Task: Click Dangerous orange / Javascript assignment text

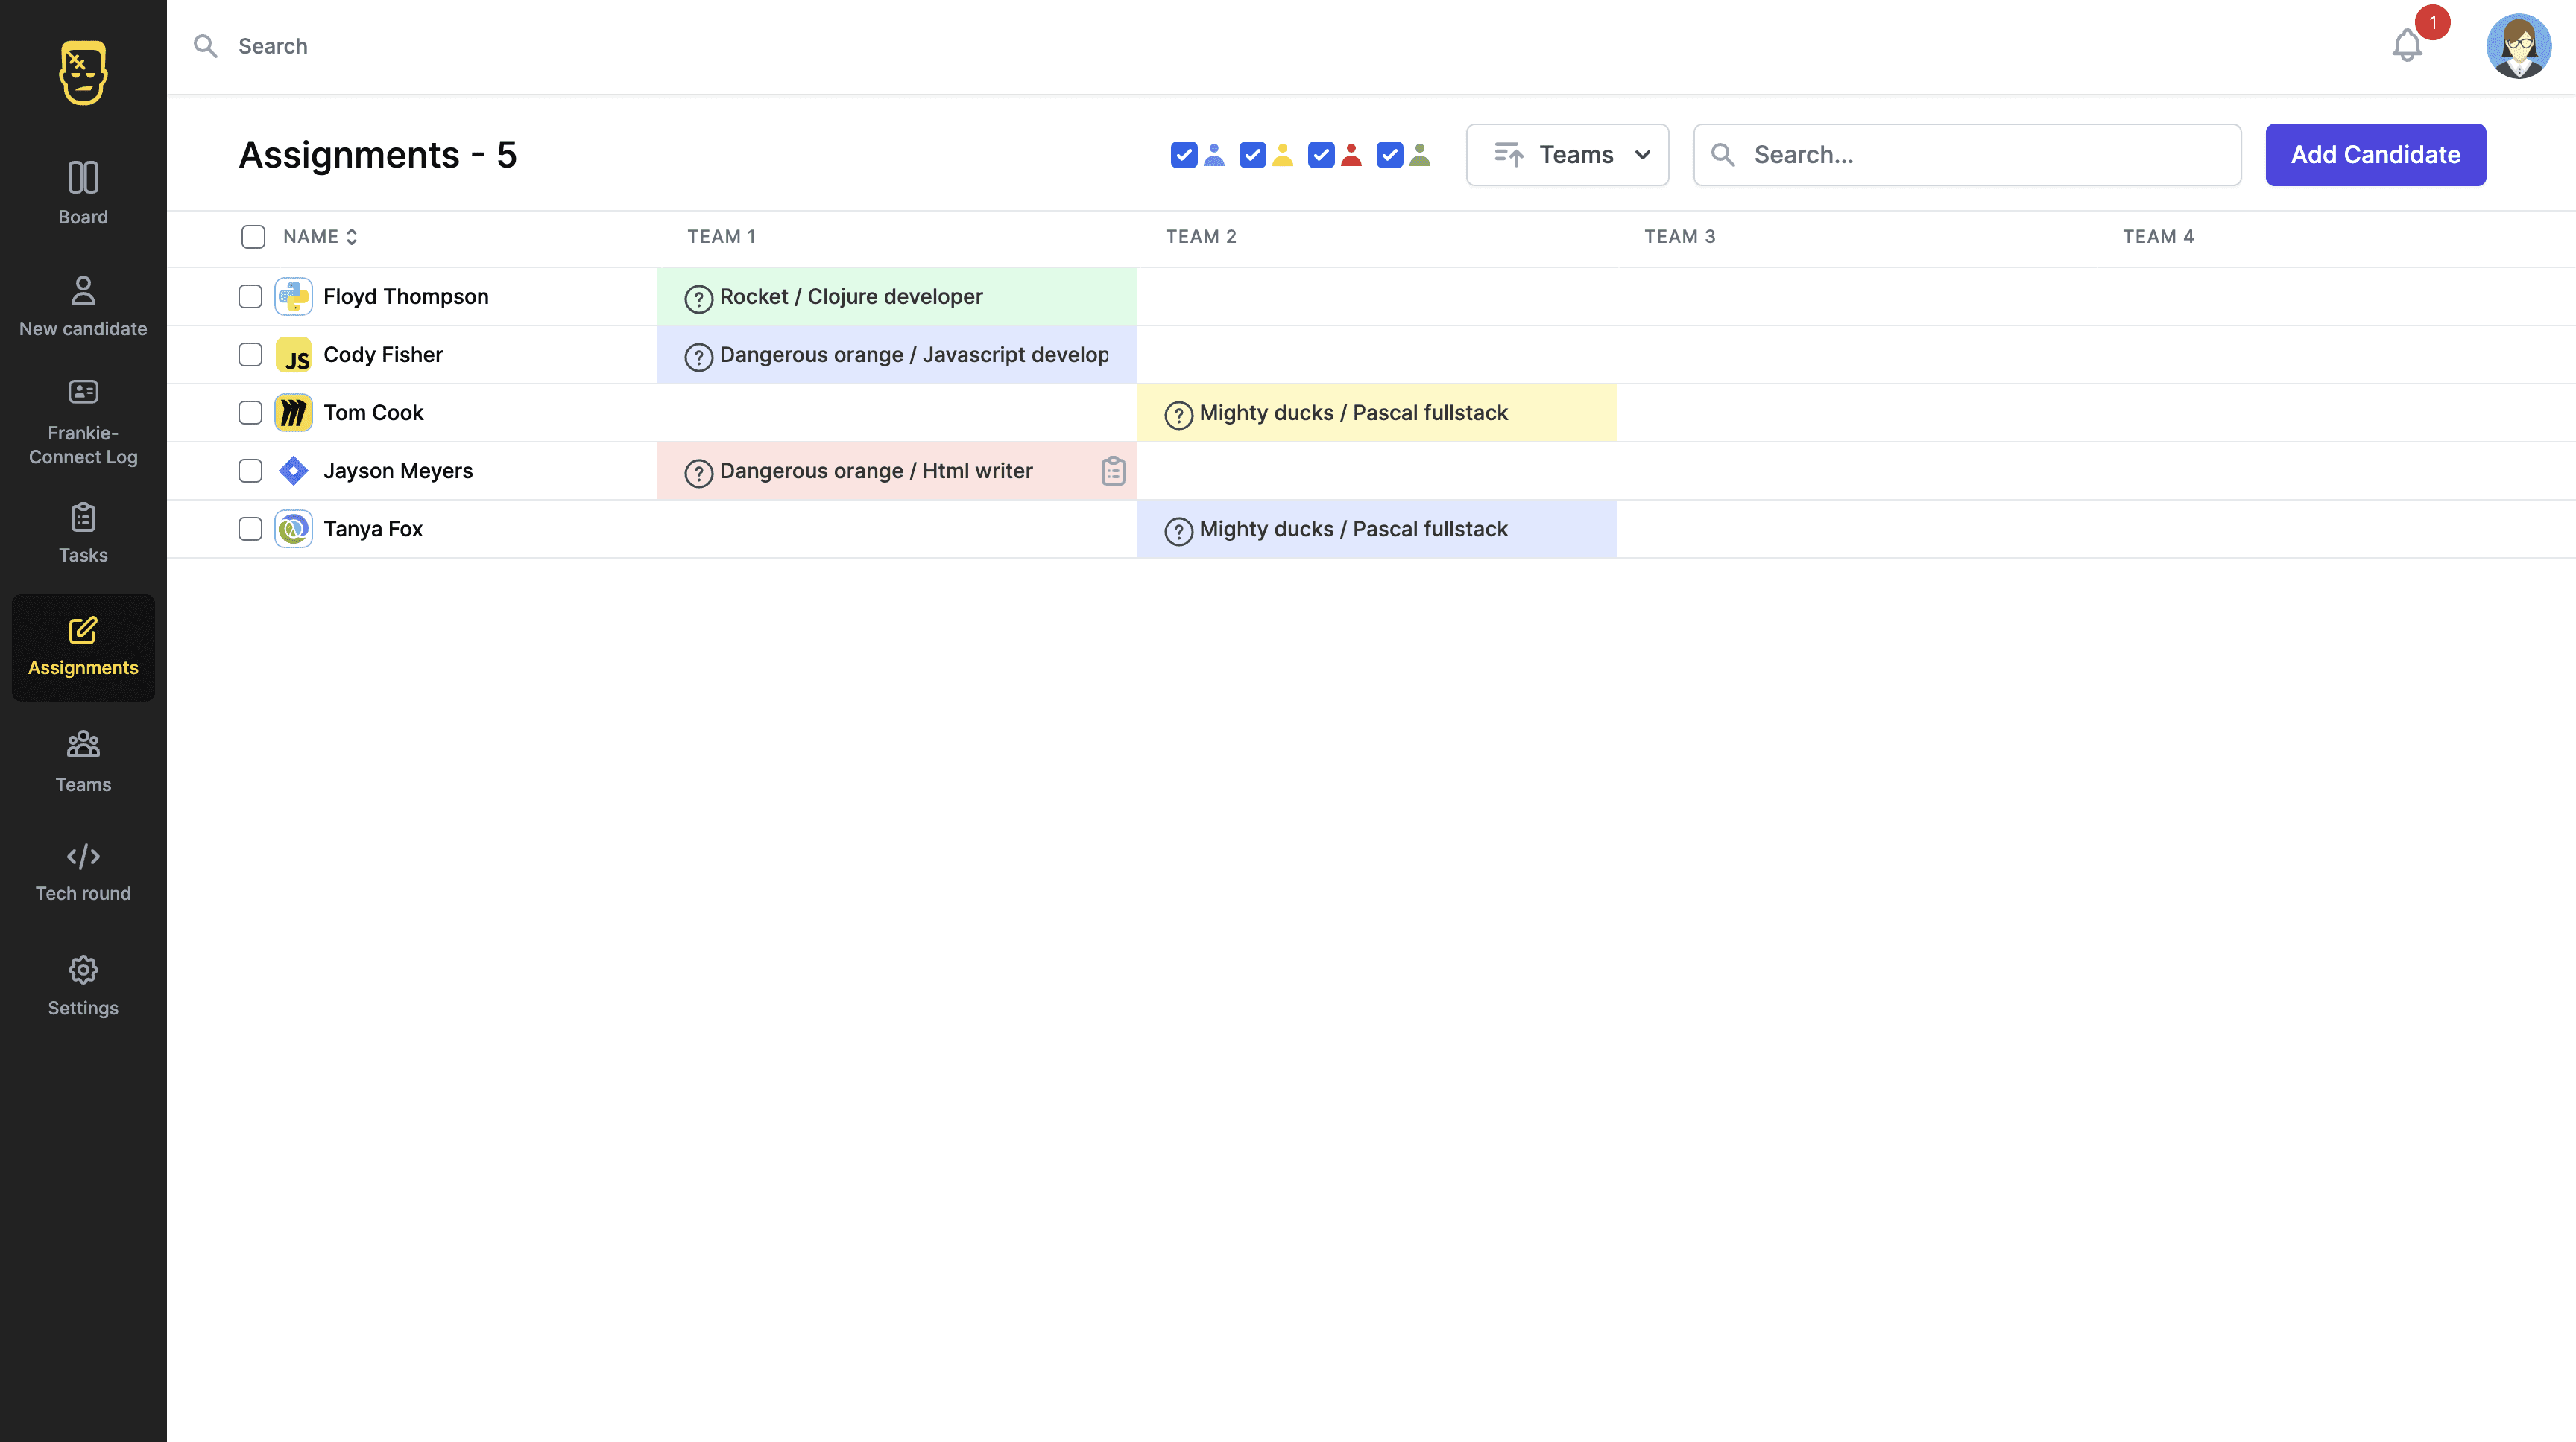Action: [914, 355]
